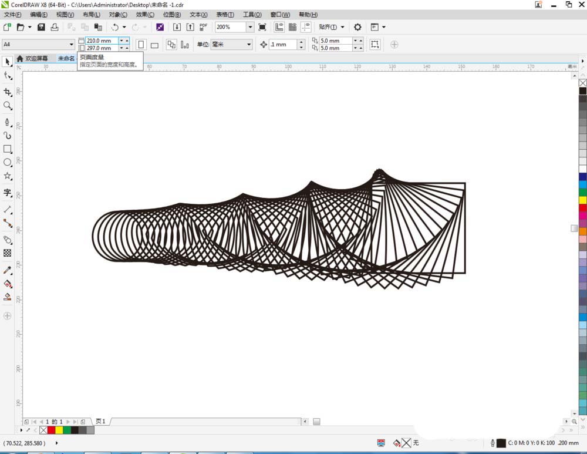This screenshot has height=454, width=587.
Task: Open the 帮助(H) menu
Action: 308,15
